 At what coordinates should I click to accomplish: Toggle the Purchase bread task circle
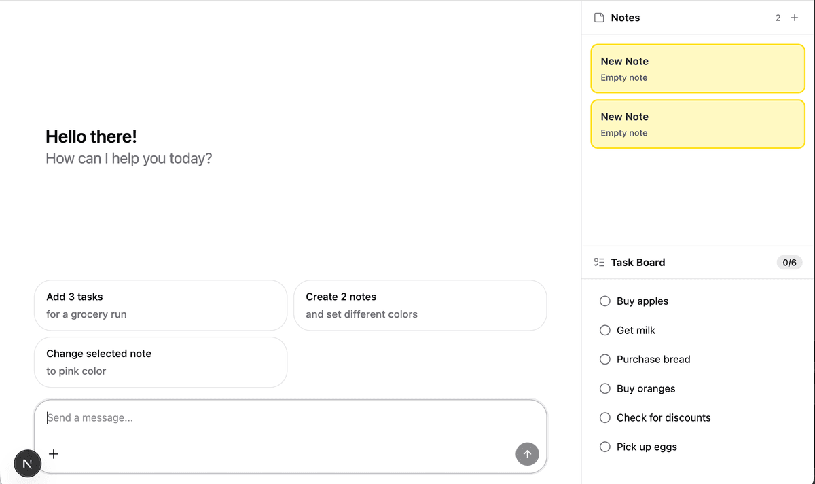click(605, 360)
